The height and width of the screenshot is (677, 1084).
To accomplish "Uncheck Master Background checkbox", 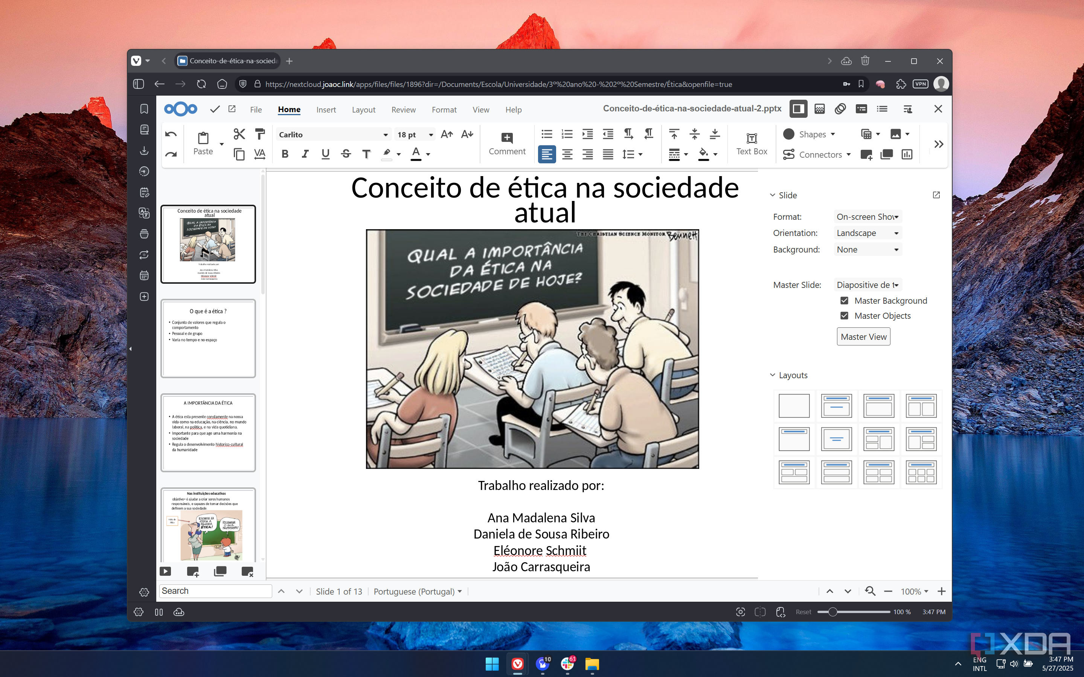I will coord(845,300).
